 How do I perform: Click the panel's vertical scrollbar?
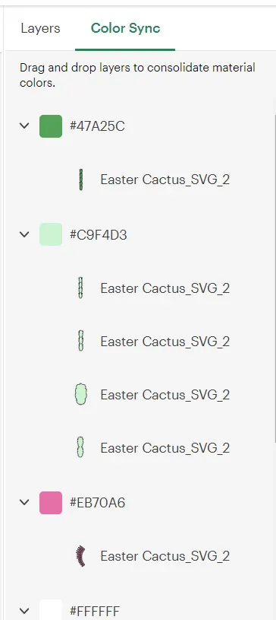pos(274,281)
